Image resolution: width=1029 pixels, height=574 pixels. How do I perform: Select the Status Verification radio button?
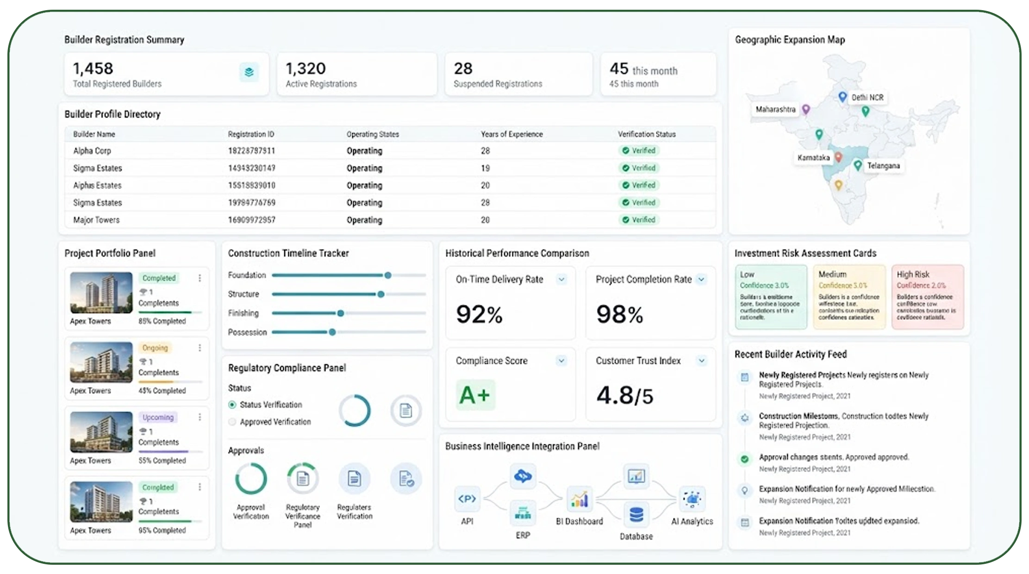[x=232, y=405]
